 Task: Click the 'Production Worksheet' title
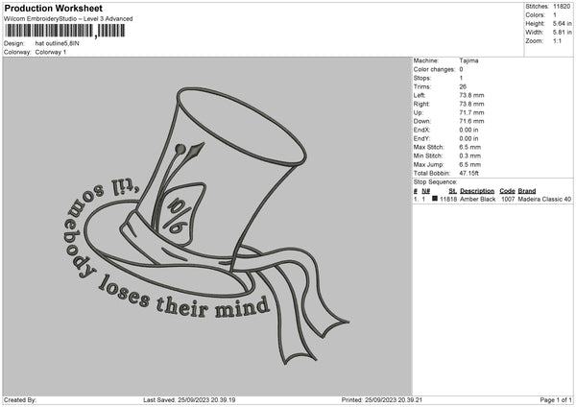click(x=54, y=8)
